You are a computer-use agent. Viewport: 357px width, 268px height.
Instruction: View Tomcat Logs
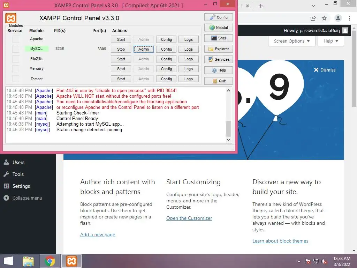189,79
